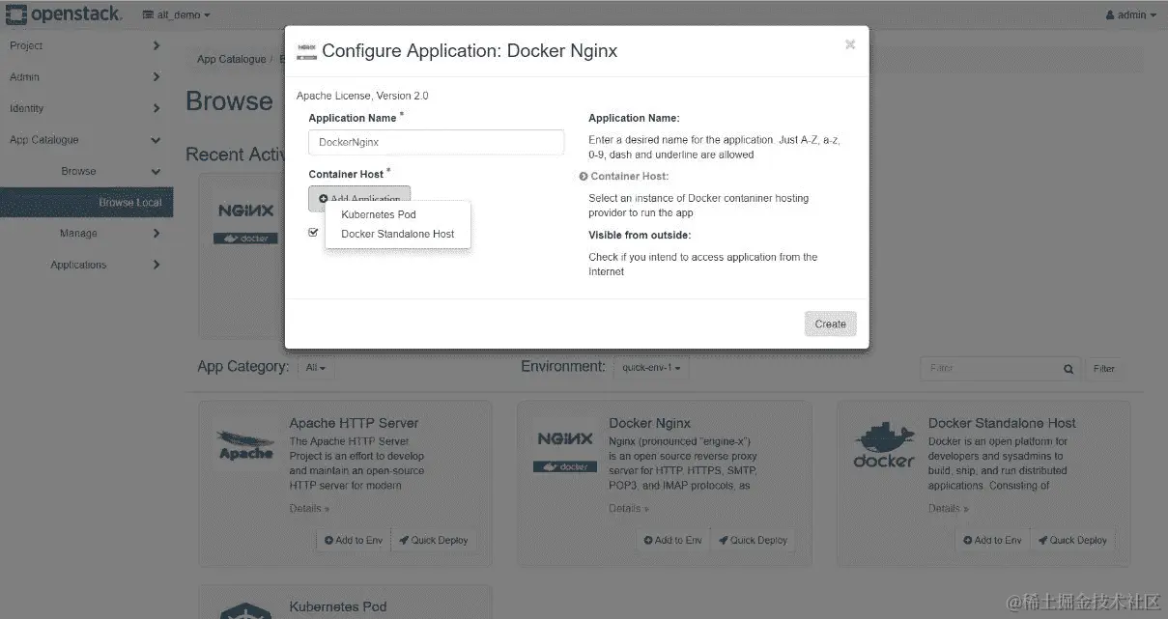Quick Deploy Docker Nginx
This screenshot has width=1168, height=619.
[753, 540]
